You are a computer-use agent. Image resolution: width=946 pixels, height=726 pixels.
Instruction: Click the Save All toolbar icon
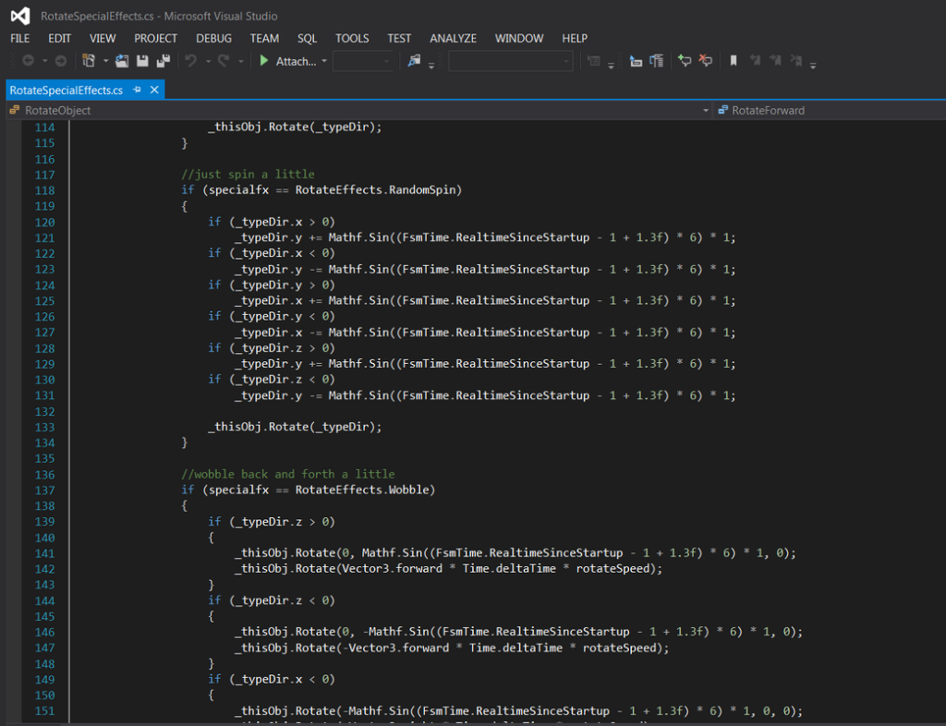pos(163,61)
